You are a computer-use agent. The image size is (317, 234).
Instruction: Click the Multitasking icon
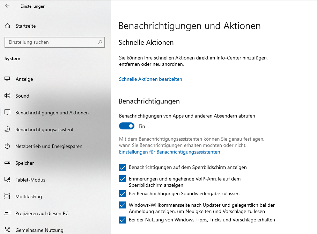[7, 197]
